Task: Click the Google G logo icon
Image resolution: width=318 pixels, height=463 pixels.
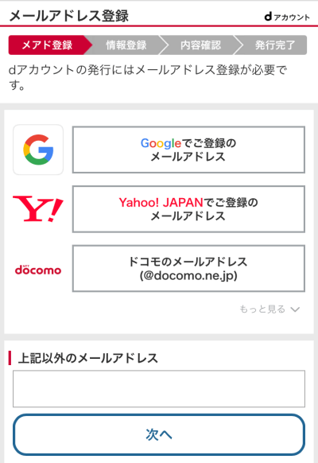Action: [x=38, y=150]
